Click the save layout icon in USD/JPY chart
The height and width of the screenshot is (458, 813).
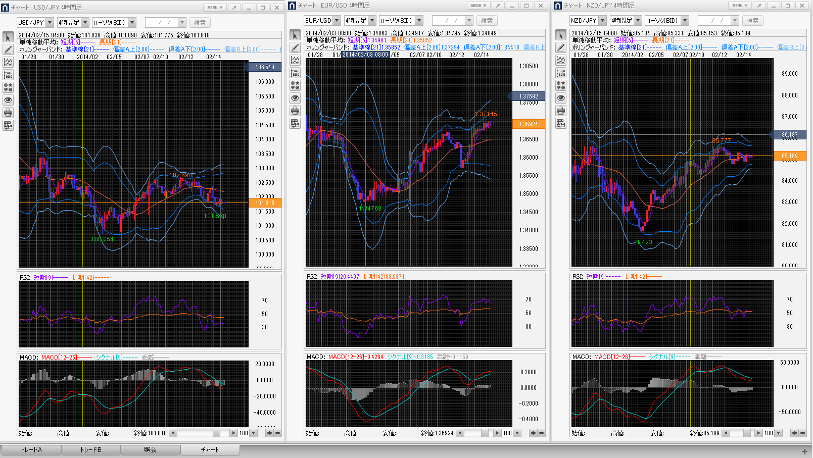pyautogui.click(x=8, y=125)
